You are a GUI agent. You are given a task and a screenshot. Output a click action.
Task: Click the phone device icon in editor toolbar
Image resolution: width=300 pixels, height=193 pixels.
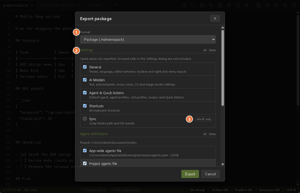(238, 5)
